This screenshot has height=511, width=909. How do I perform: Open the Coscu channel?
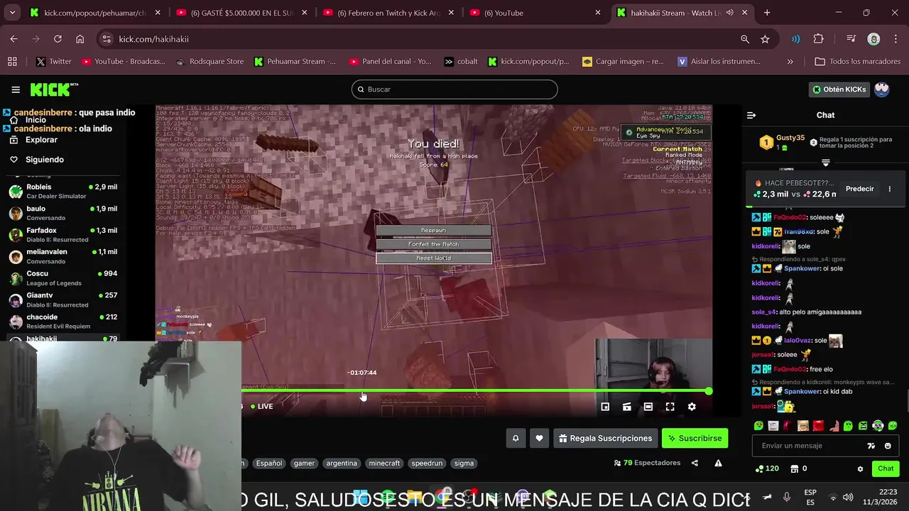[x=62, y=278]
